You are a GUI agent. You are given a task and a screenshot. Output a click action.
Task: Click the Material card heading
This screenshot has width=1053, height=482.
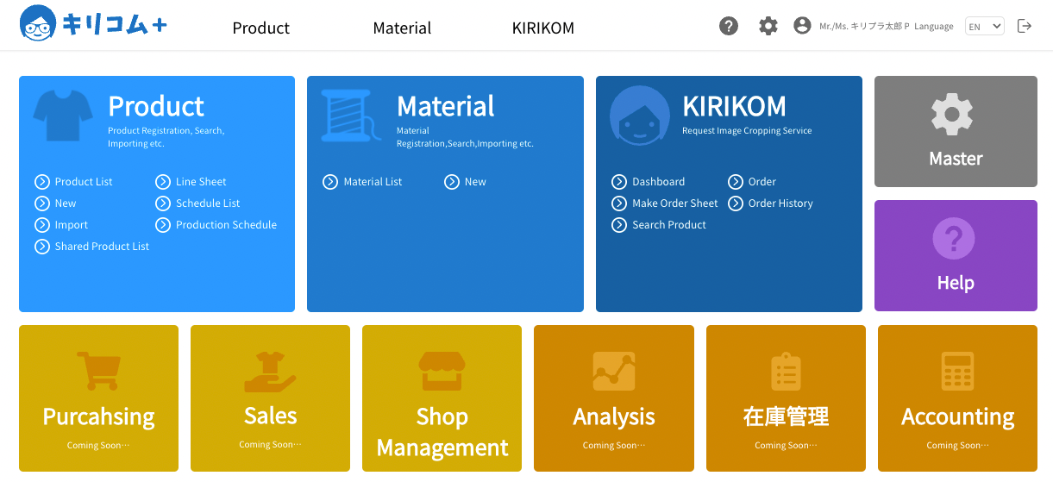tap(446, 106)
